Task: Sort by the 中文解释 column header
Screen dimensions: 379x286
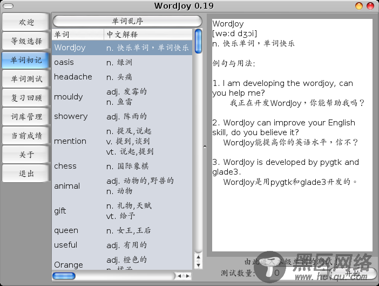Action: pos(148,35)
